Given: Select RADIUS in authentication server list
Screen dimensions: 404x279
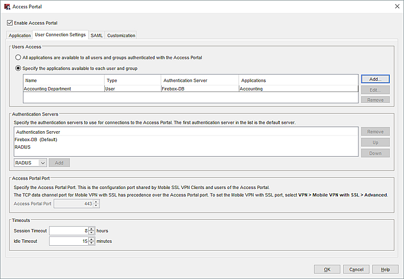Looking at the screenshot, I should (x=23, y=147).
